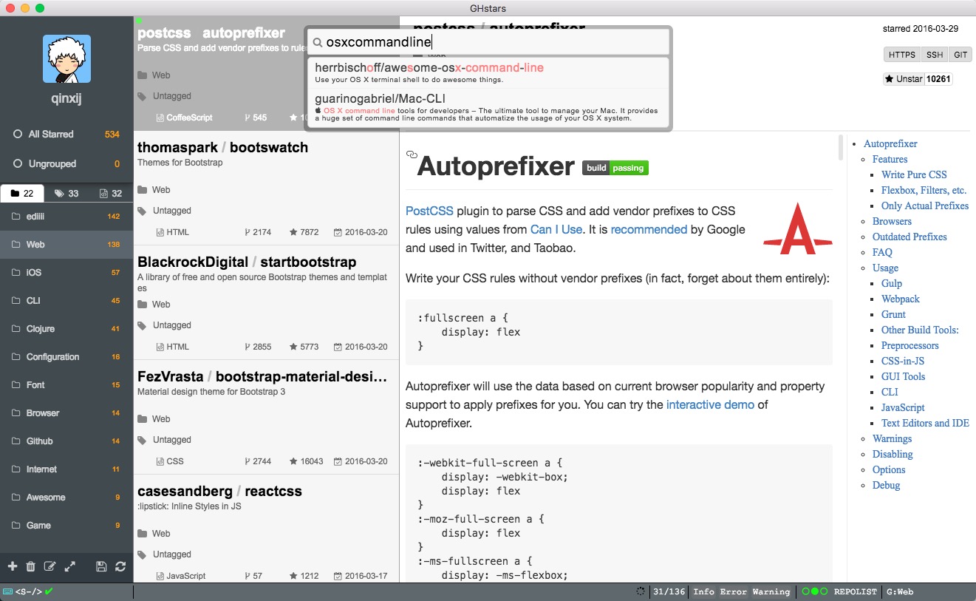
Task: Click the plus icon to add a group
Action: 13,567
